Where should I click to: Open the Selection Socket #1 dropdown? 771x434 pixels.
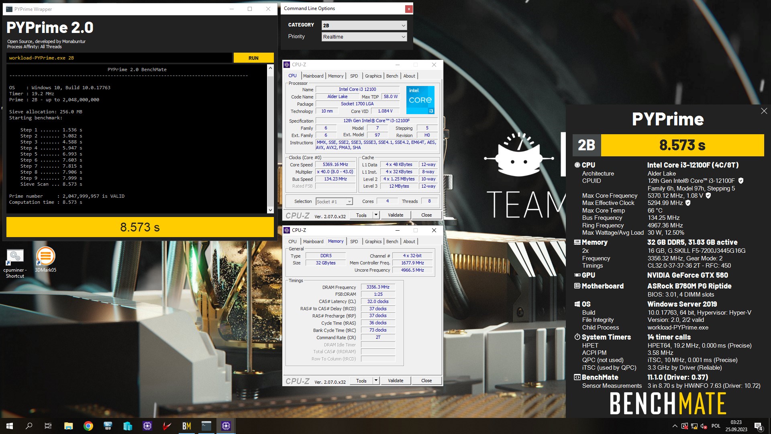(334, 201)
